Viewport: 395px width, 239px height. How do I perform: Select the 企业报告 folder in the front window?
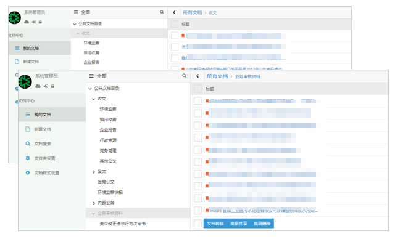(108, 130)
